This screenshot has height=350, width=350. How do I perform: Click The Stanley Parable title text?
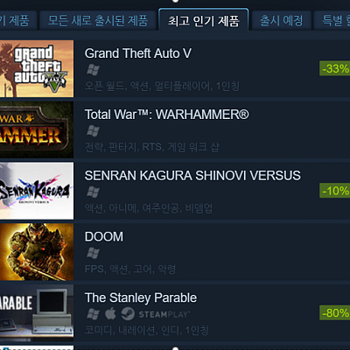click(x=141, y=297)
